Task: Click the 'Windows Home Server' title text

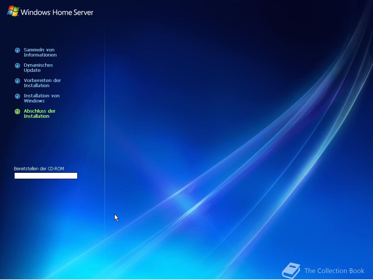Action: point(57,12)
